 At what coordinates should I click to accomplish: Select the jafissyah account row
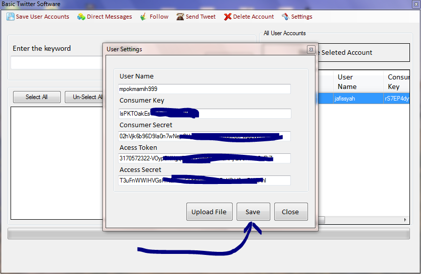364,99
